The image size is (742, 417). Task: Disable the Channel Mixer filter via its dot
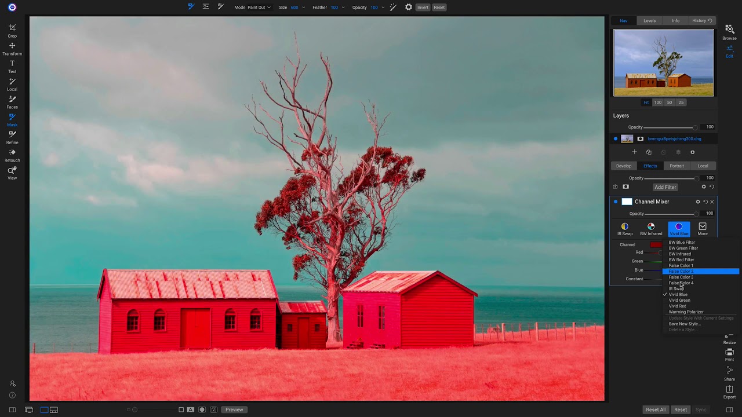click(616, 202)
